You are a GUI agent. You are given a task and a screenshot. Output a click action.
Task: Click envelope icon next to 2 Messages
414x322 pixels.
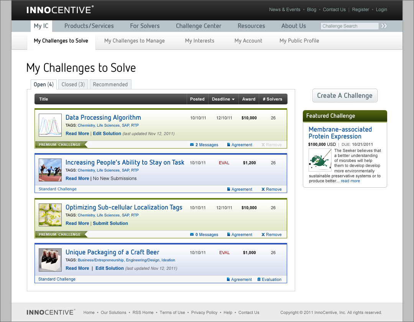click(192, 145)
